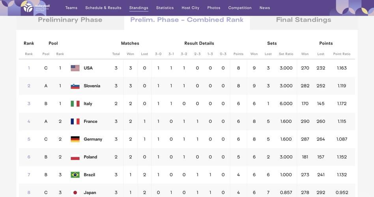Select Prelim. Phase - Combined Rank tab
This screenshot has height=197, width=374.
pyautogui.click(x=187, y=20)
